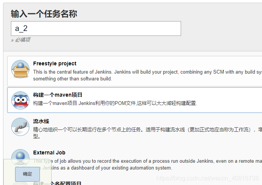Click the 流水线 pipeline pipe icon
The width and height of the screenshot is (262, 185).
(20, 127)
